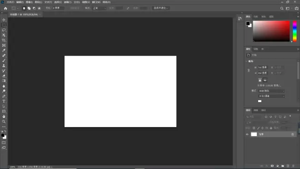Toggle Quick Mask mode in toolbox
This screenshot has height=169, width=300.
tap(4, 143)
